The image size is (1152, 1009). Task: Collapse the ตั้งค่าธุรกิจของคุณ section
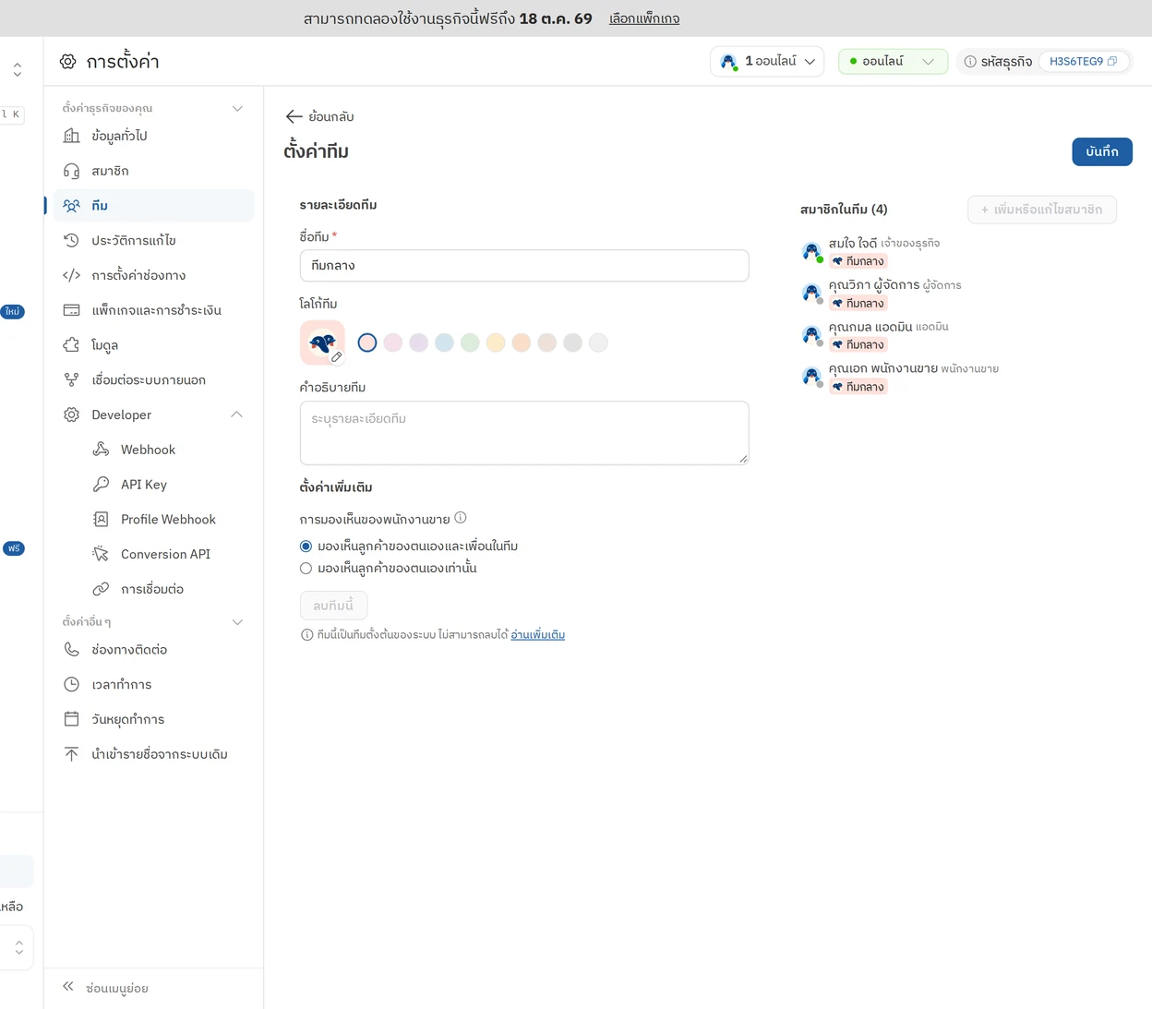(237, 109)
